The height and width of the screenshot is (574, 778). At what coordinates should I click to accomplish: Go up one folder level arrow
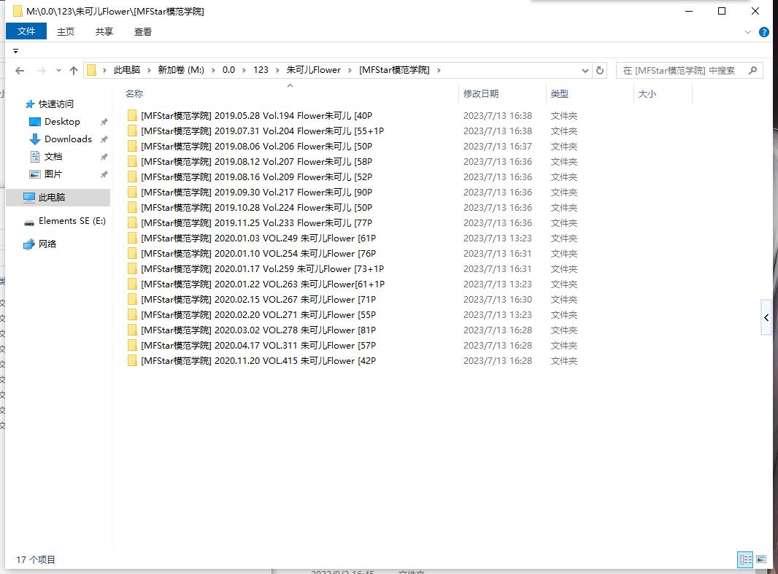pos(74,71)
